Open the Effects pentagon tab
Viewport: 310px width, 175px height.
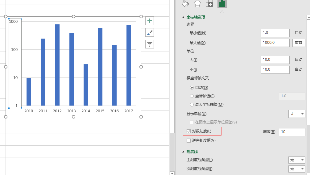[197, 4]
